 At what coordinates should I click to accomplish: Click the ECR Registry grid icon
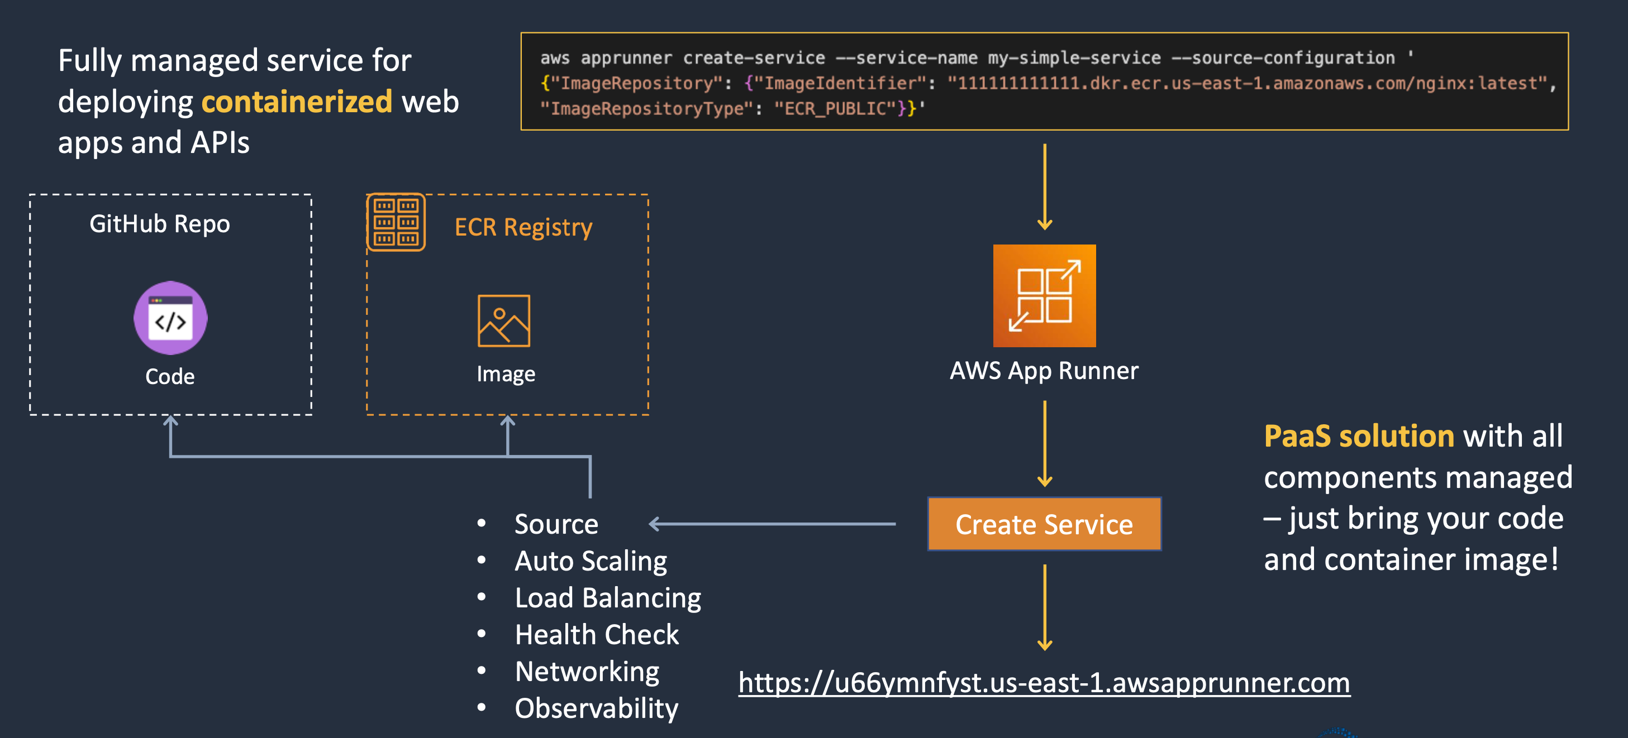coord(396,222)
